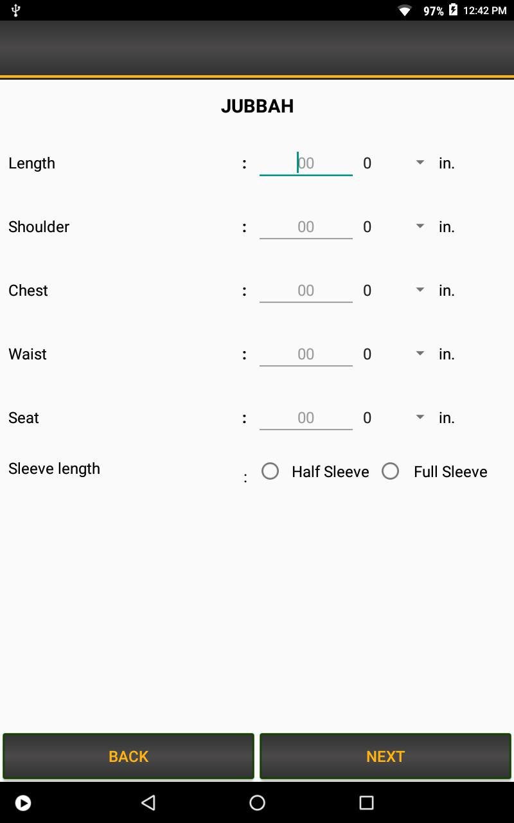Focus the Length measurement input field
This screenshot has width=514, height=823.
click(306, 163)
